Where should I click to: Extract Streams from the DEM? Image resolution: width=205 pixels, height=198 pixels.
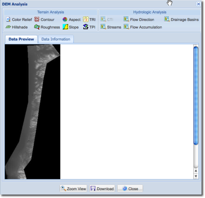click(111, 27)
